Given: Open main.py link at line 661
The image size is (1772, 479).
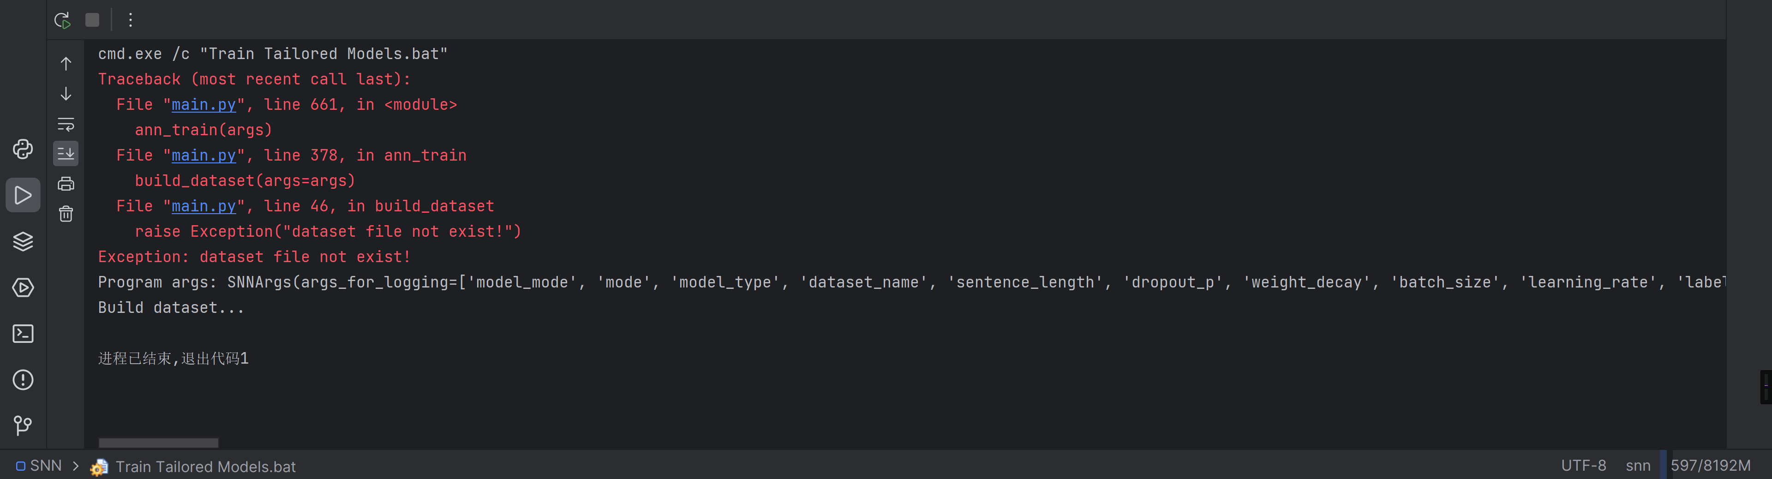Looking at the screenshot, I should pos(204,105).
